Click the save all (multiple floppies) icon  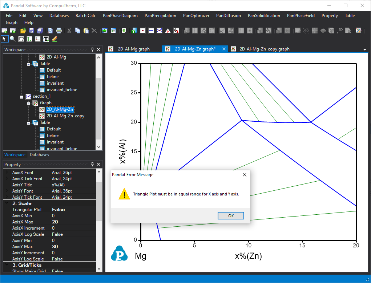click(40, 31)
